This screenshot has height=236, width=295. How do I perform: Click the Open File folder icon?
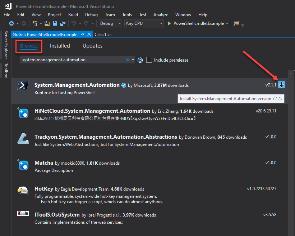(47, 23)
